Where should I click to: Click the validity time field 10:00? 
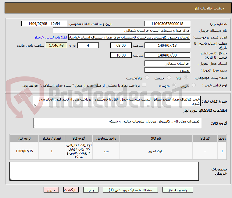(121, 55)
